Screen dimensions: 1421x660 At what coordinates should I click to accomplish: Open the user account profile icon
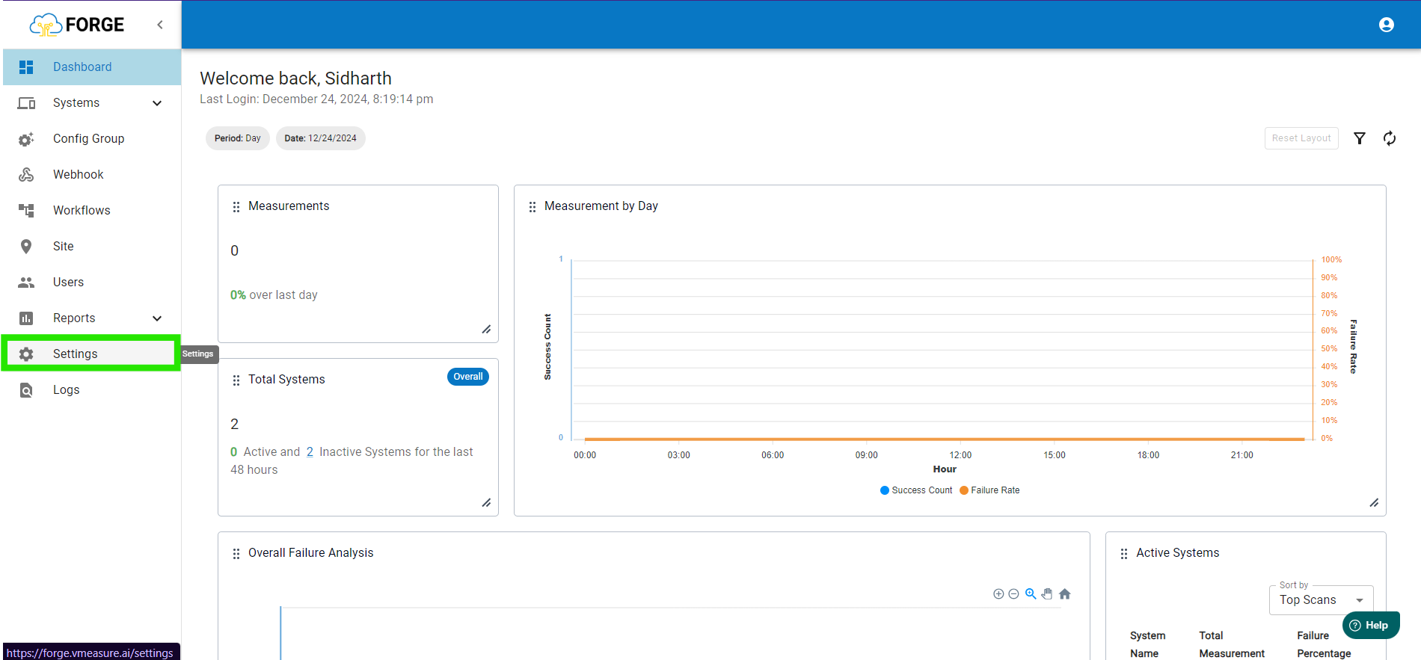pyautogui.click(x=1386, y=25)
